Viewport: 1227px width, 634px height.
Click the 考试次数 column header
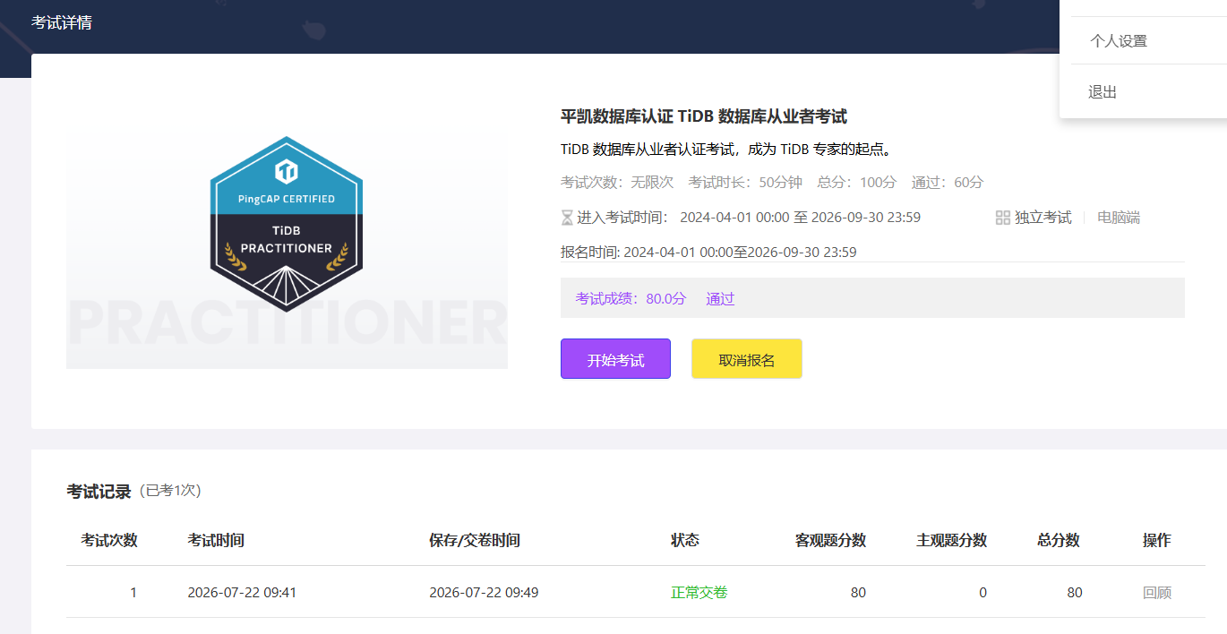point(109,540)
